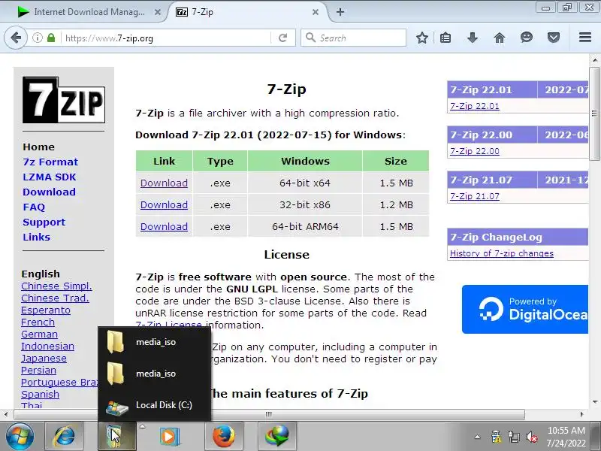Open second media_iso folder in jump list
This screenshot has height=451, width=601.
[155, 374]
